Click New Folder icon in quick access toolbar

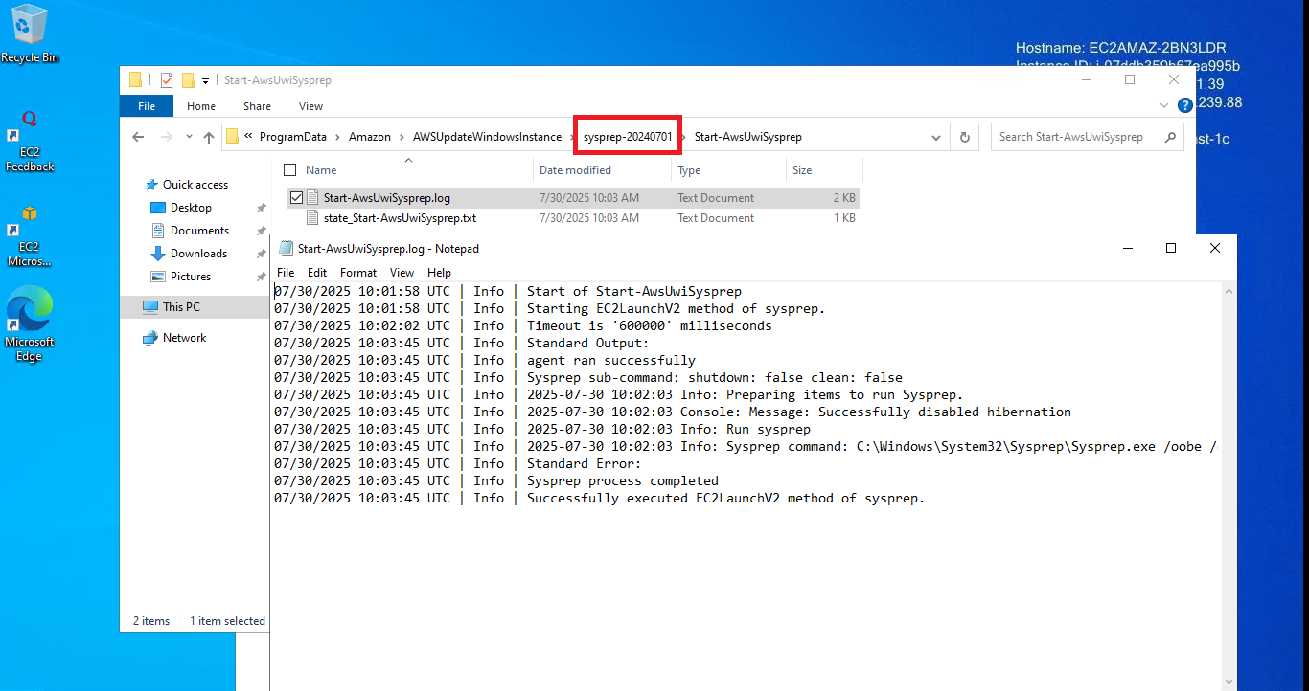[188, 80]
